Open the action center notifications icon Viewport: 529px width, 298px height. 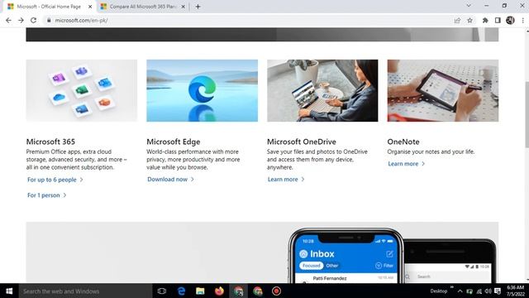click(498, 291)
